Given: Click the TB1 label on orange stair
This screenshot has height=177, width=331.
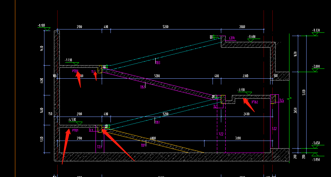Looking at the screenshot, I should 143,145.
